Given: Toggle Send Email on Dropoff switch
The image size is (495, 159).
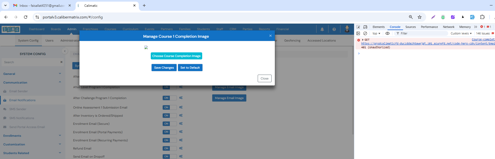Looking at the screenshot, I should pyautogui.click(x=170, y=157).
